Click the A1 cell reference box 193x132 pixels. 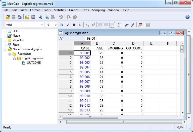(72, 38)
